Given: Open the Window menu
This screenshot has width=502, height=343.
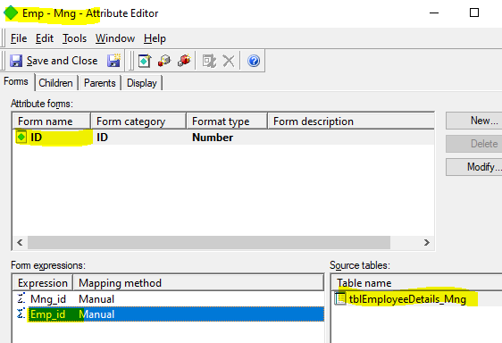Looking at the screenshot, I should (x=115, y=38).
